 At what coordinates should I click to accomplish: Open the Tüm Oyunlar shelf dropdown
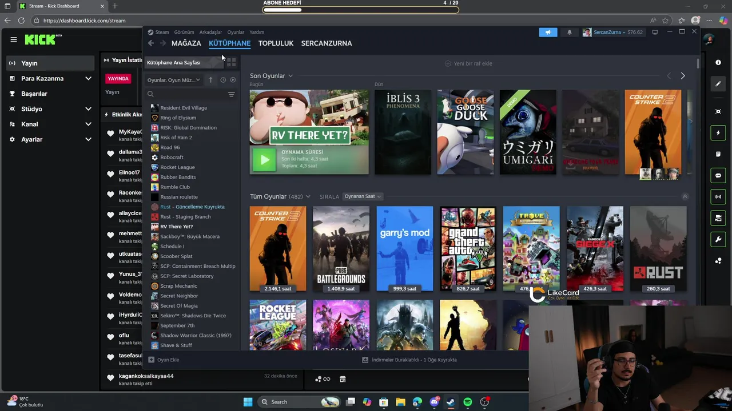click(x=308, y=196)
